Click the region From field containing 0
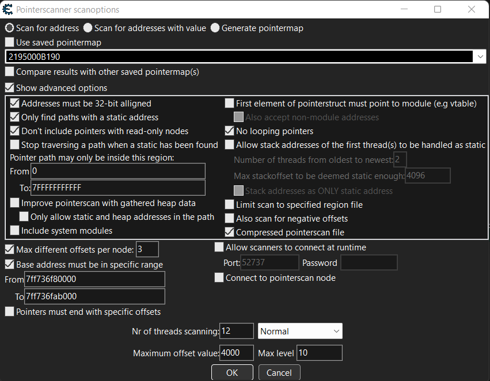 [118, 171]
